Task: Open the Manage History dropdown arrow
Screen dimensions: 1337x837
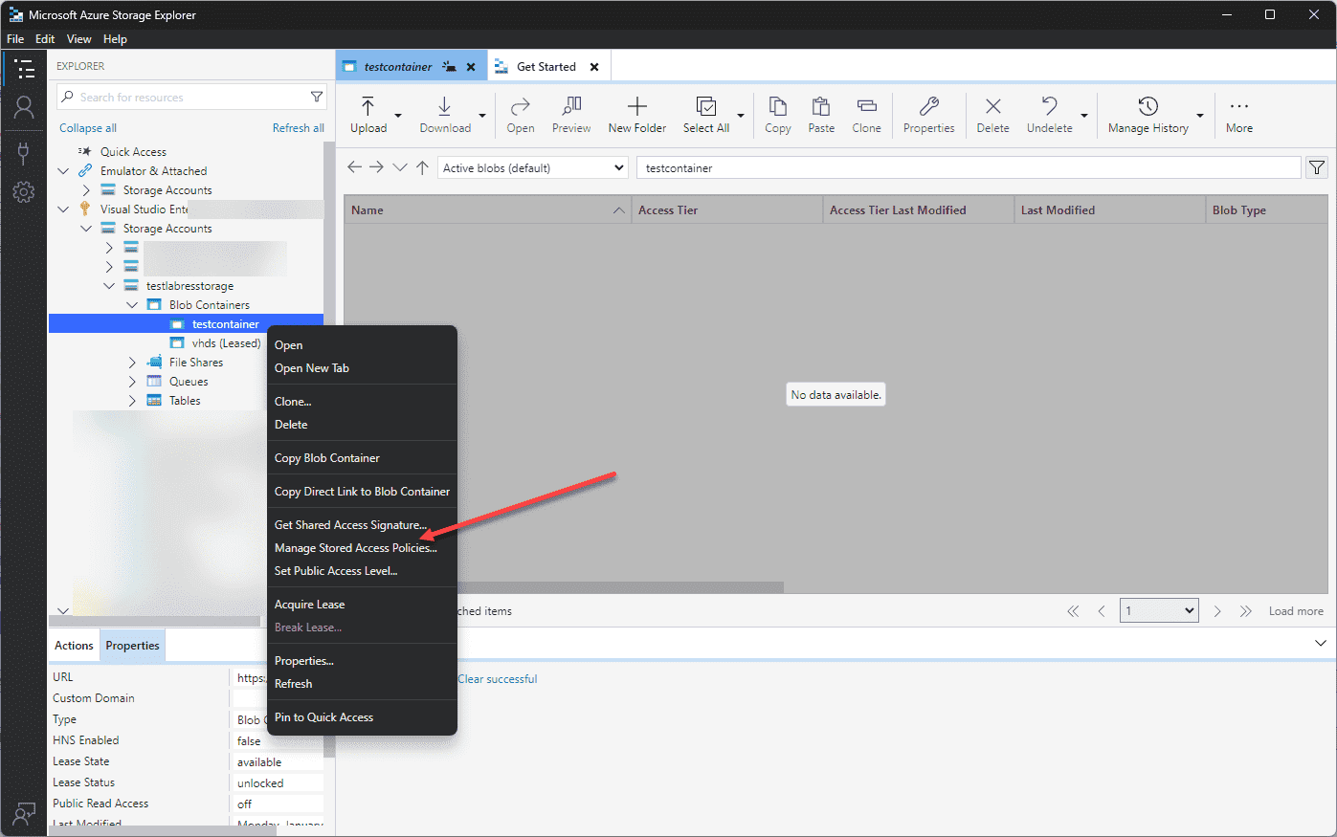Action: pos(1200,116)
